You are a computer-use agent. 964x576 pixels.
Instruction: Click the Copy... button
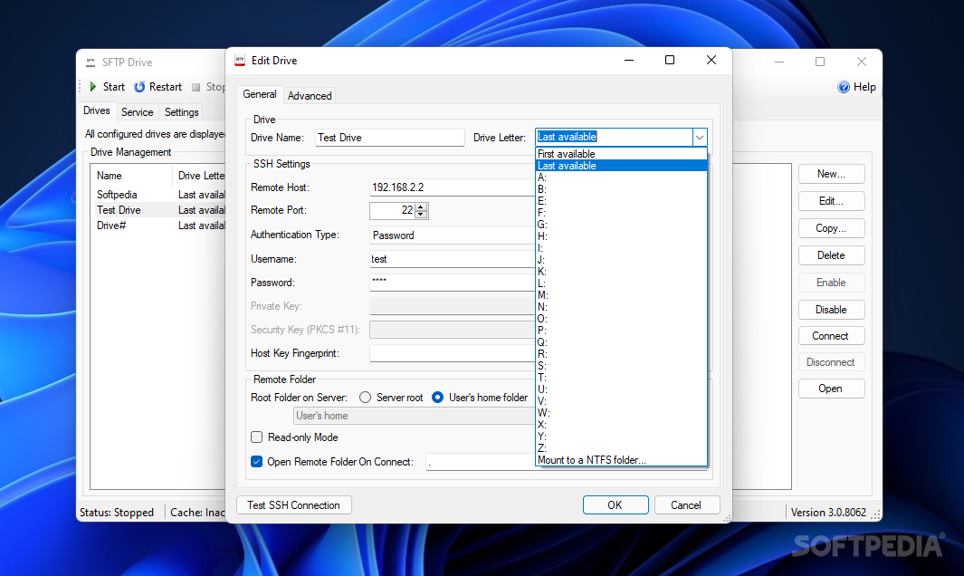[831, 228]
